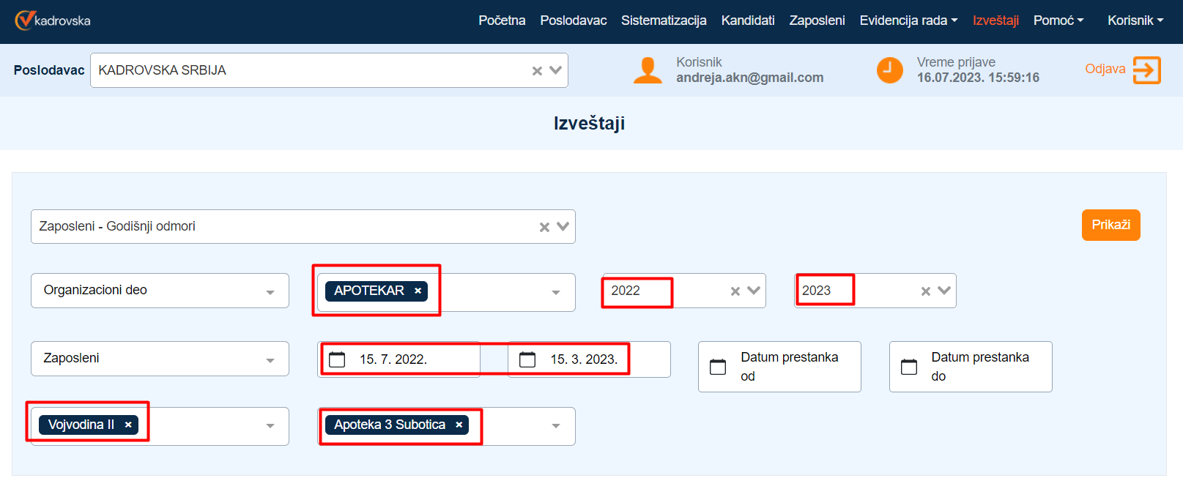Expand the Organizacioni deo dropdown
The image size is (1183, 489).
(x=270, y=291)
